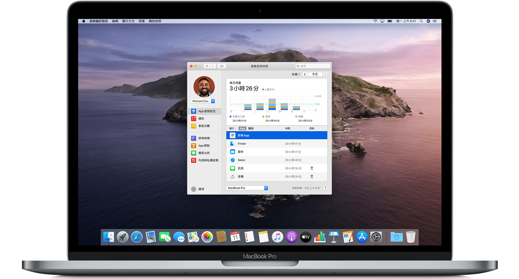Click the hourglass limit icon for 訊息
The width and height of the screenshot is (519, 279).
(x=312, y=168)
